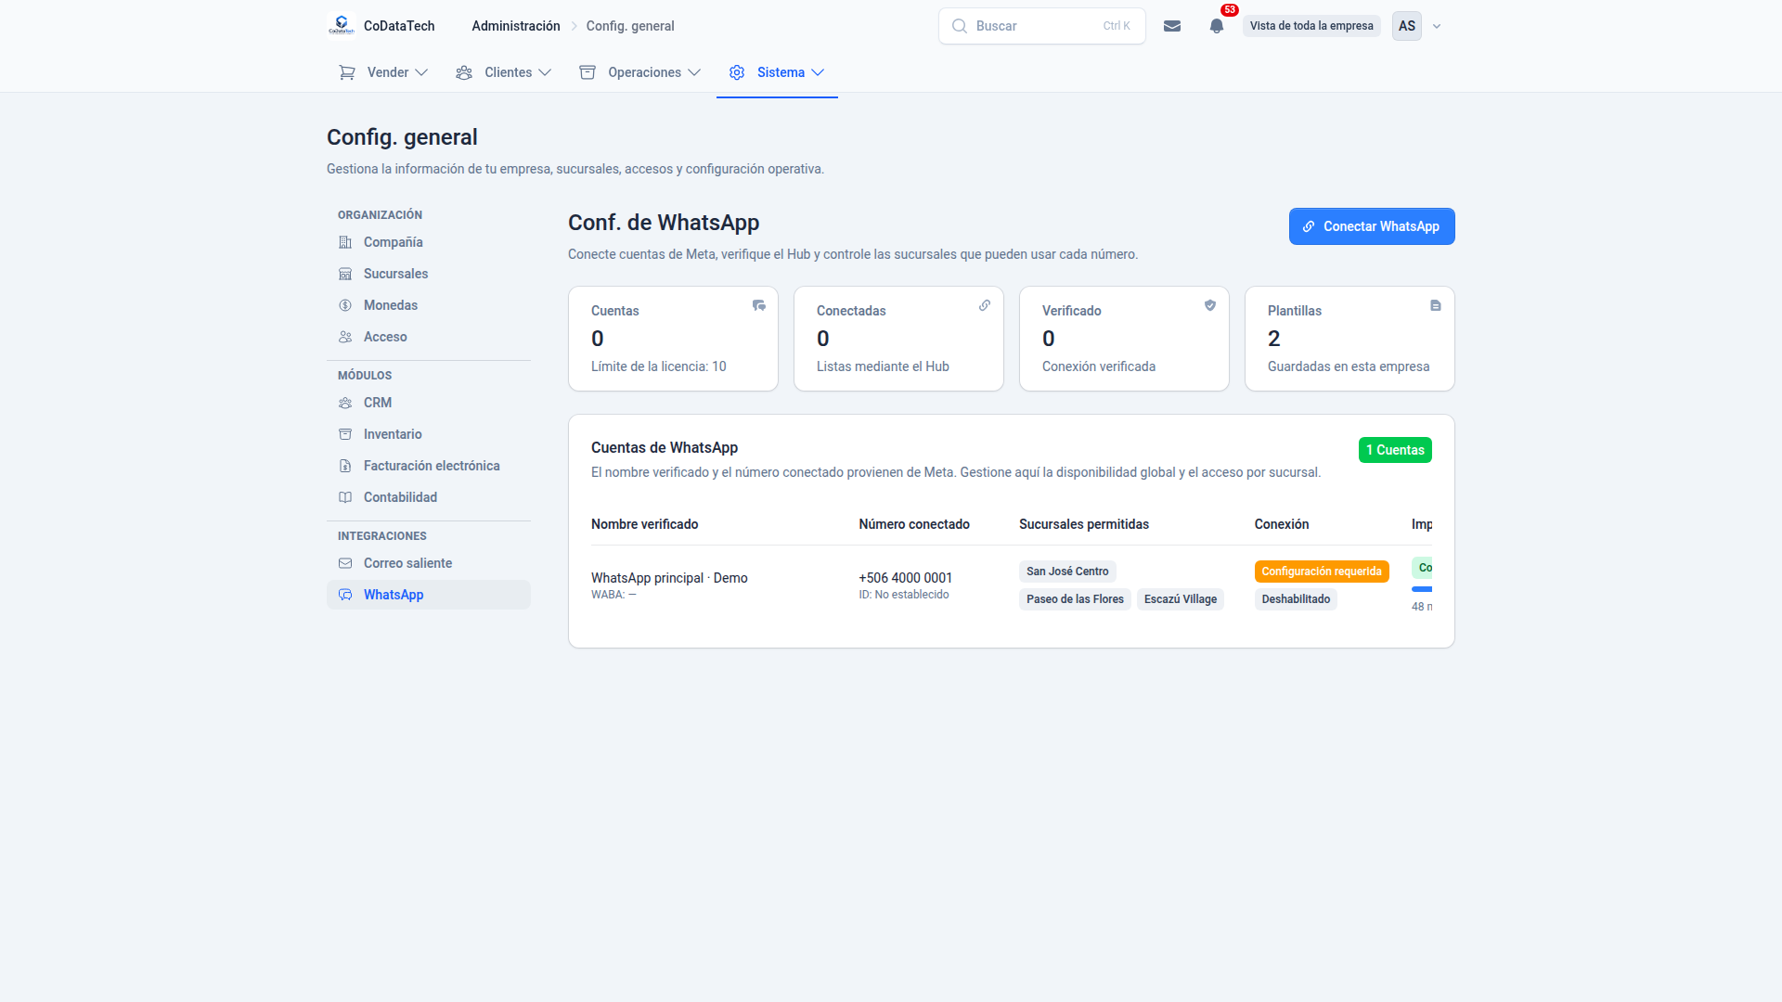
Task: Click the Clientes people icon
Action: pyautogui.click(x=464, y=72)
